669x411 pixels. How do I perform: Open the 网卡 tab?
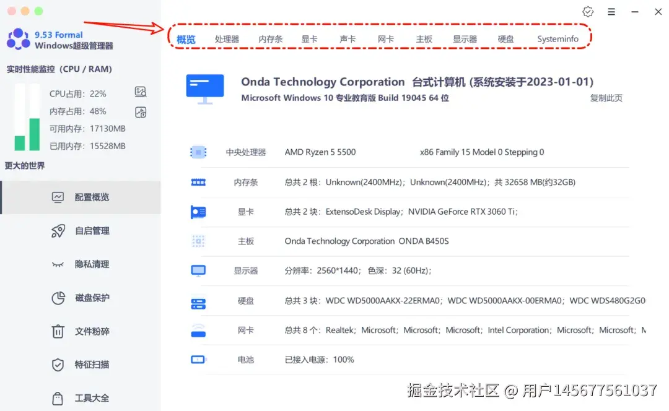pos(386,39)
